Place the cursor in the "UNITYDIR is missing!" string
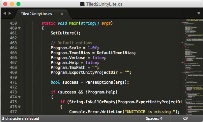 150,112
